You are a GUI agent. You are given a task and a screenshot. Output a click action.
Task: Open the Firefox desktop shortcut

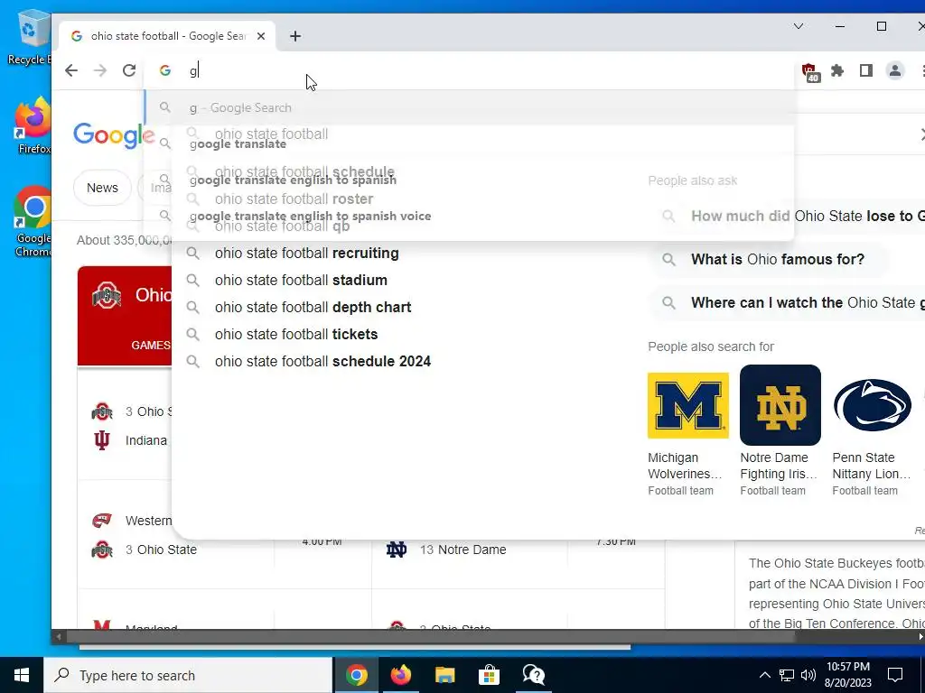pos(33,126)
